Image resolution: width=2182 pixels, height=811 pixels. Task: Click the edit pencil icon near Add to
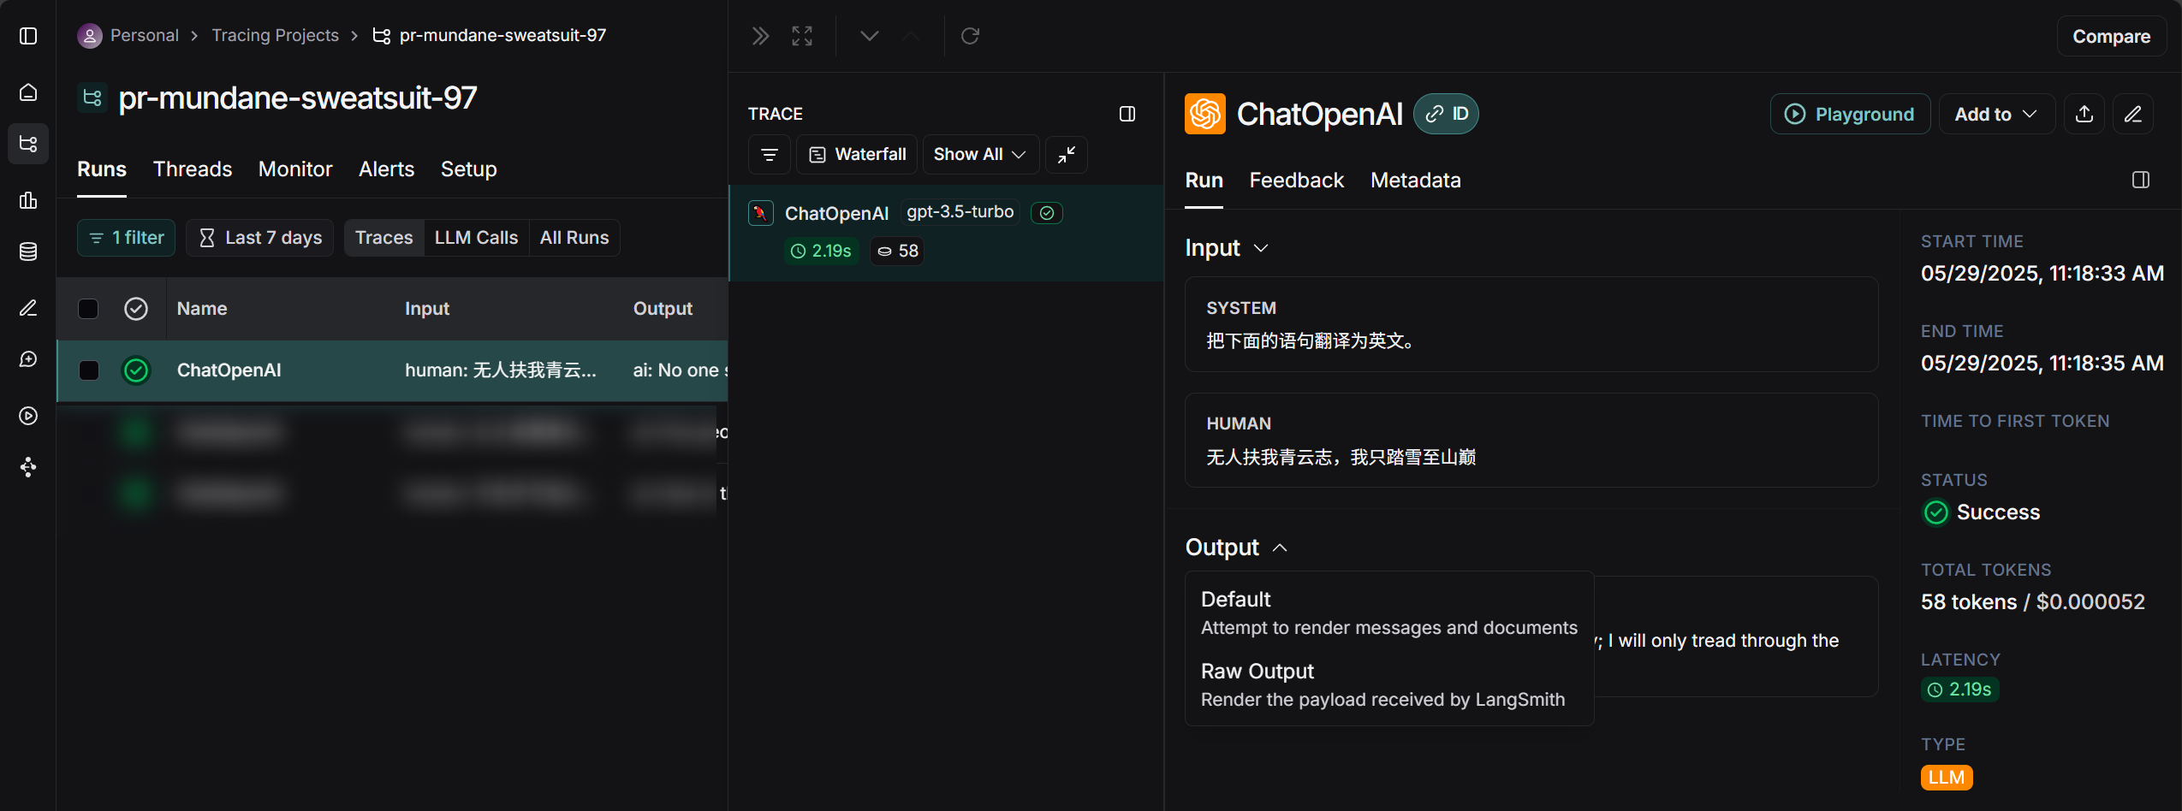2132,114
